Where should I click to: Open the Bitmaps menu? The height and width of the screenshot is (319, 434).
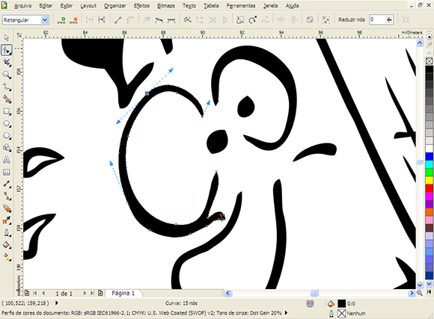click(166, 5)
